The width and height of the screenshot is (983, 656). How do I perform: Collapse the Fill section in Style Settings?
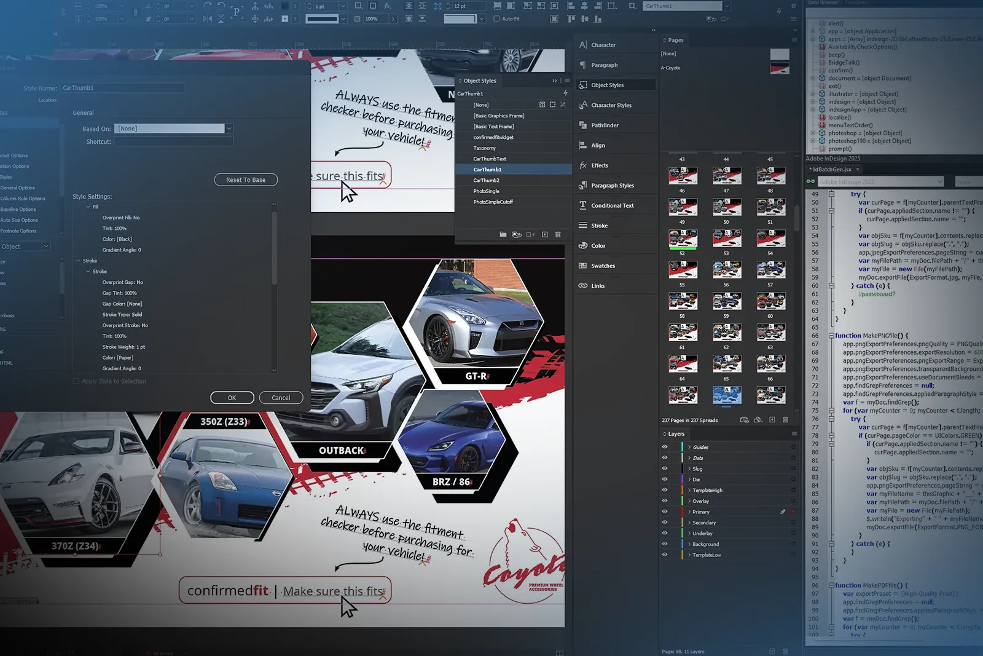(x=88, y=207)
